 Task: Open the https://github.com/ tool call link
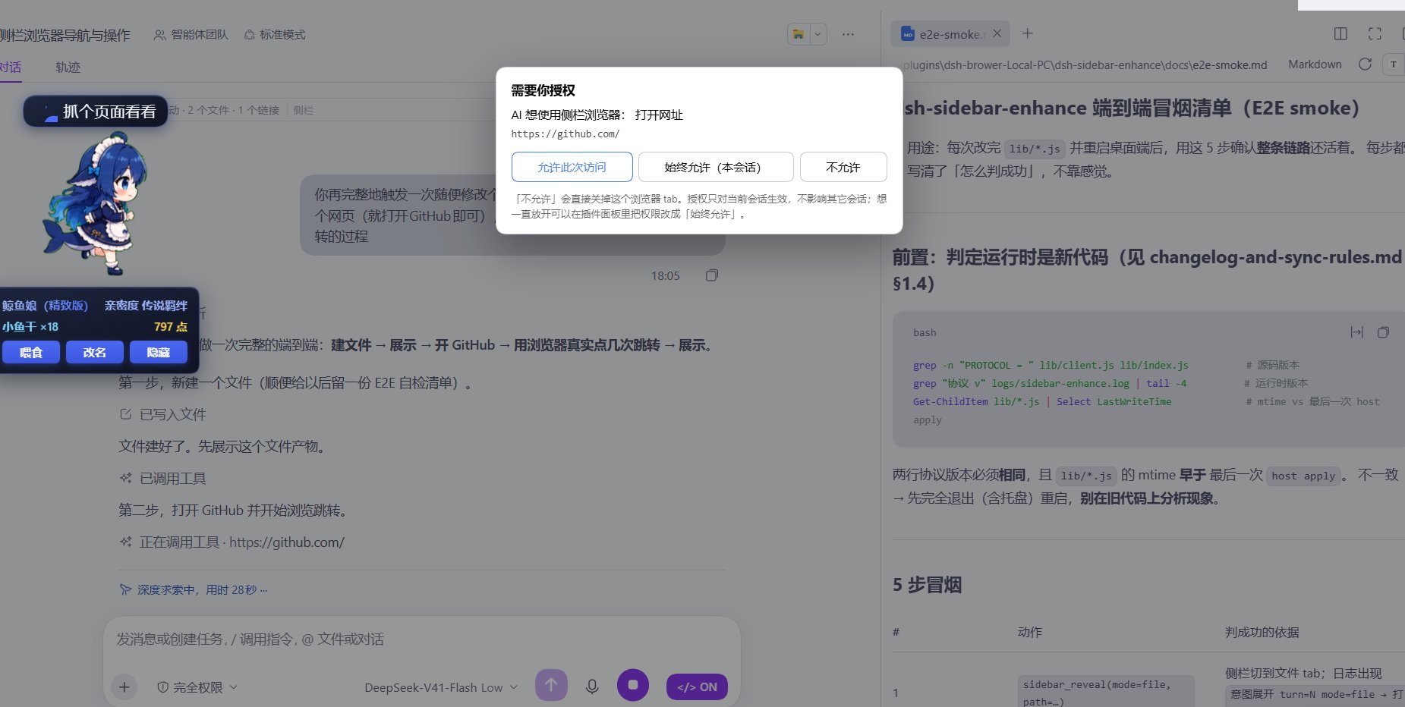[287, 542]
